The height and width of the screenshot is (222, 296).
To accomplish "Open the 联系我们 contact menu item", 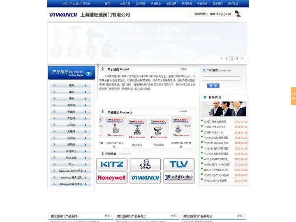I will pos(217,3).
